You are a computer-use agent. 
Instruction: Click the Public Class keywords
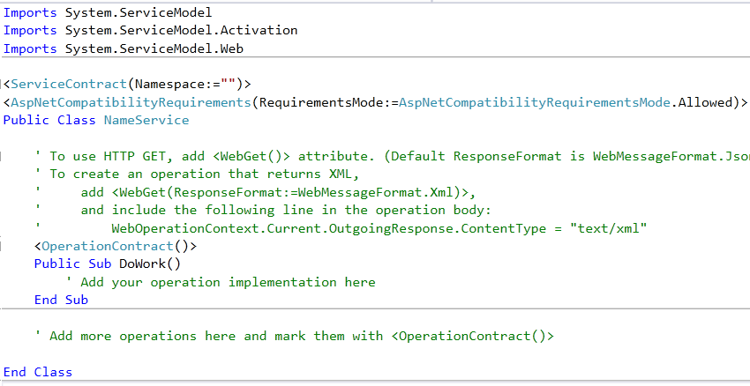coord(49,120)
